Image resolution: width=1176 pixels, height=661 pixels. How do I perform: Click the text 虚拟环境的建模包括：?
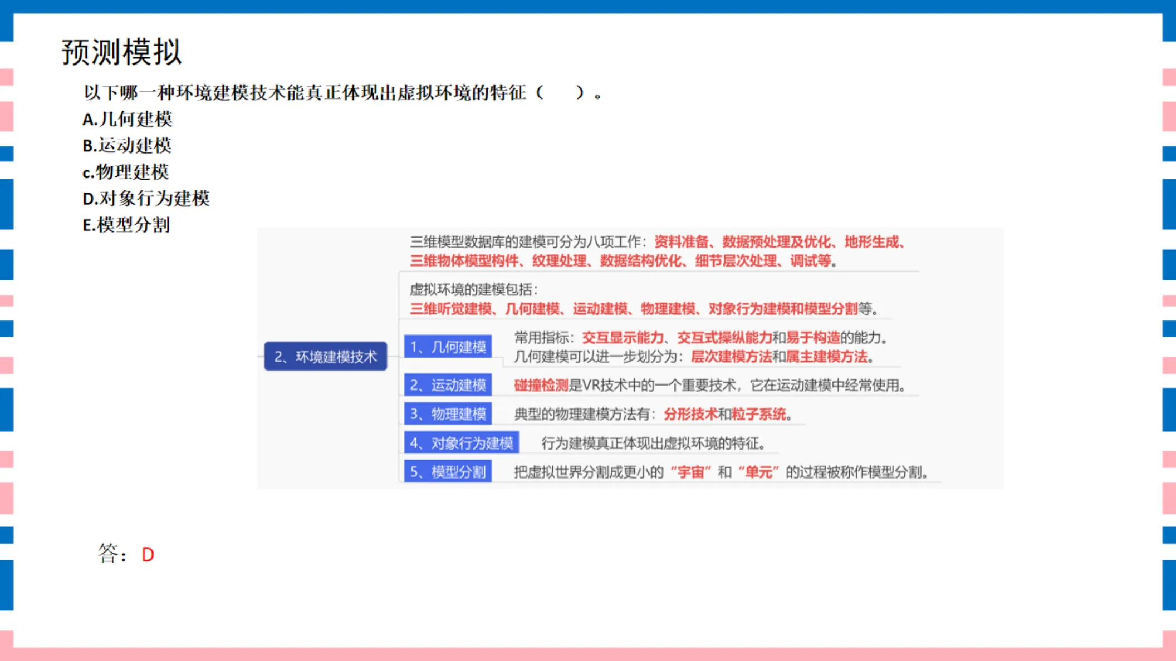[x=474, y=289]
